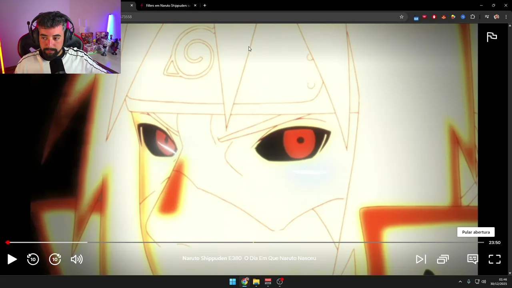Open the multicolor circles extension
The width and height of the screenshot is (512, 288).
pyautogui.click(x=453, y=17)
